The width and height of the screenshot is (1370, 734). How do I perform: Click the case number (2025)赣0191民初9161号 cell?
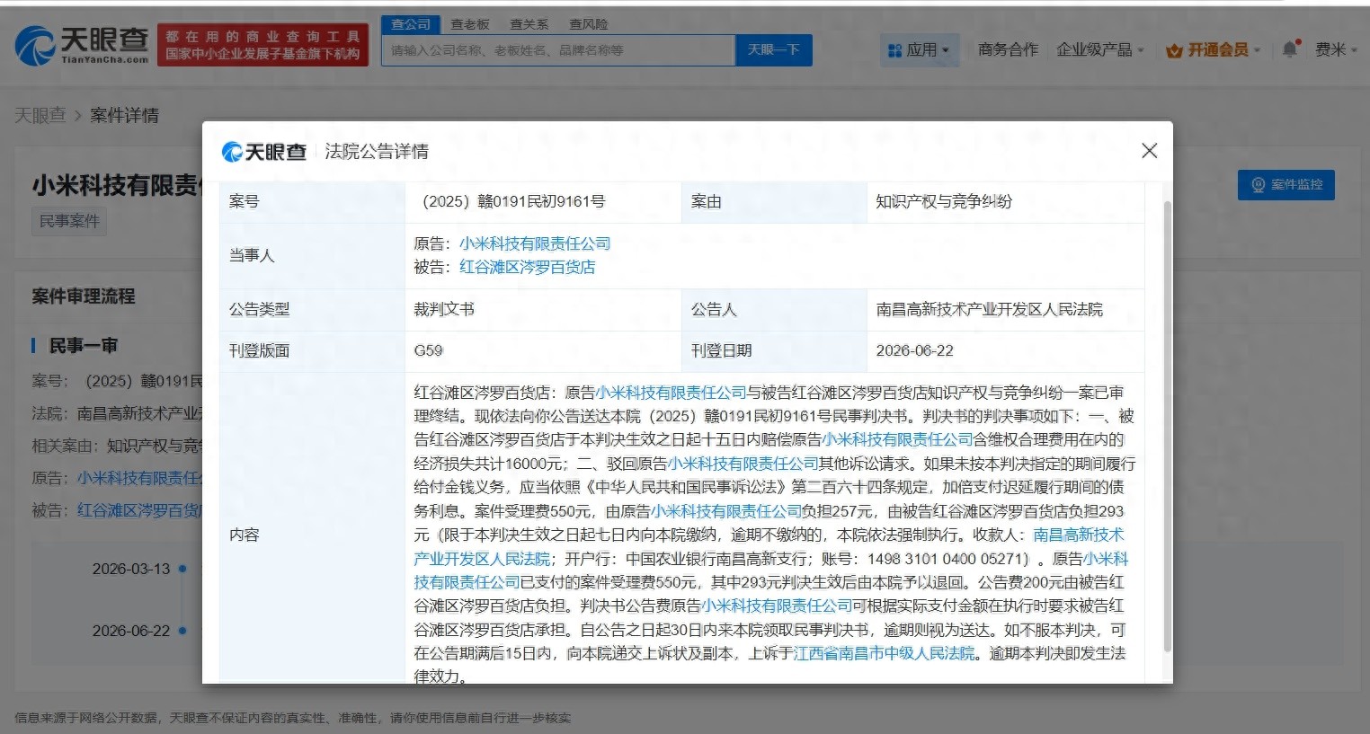[542, 201]
